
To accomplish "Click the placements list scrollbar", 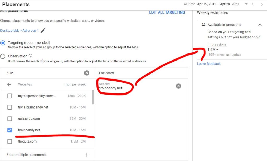I will 93,97.
